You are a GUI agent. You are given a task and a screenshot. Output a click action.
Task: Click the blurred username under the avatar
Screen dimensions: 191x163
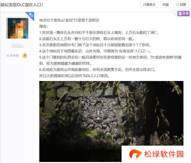(17, 46)
